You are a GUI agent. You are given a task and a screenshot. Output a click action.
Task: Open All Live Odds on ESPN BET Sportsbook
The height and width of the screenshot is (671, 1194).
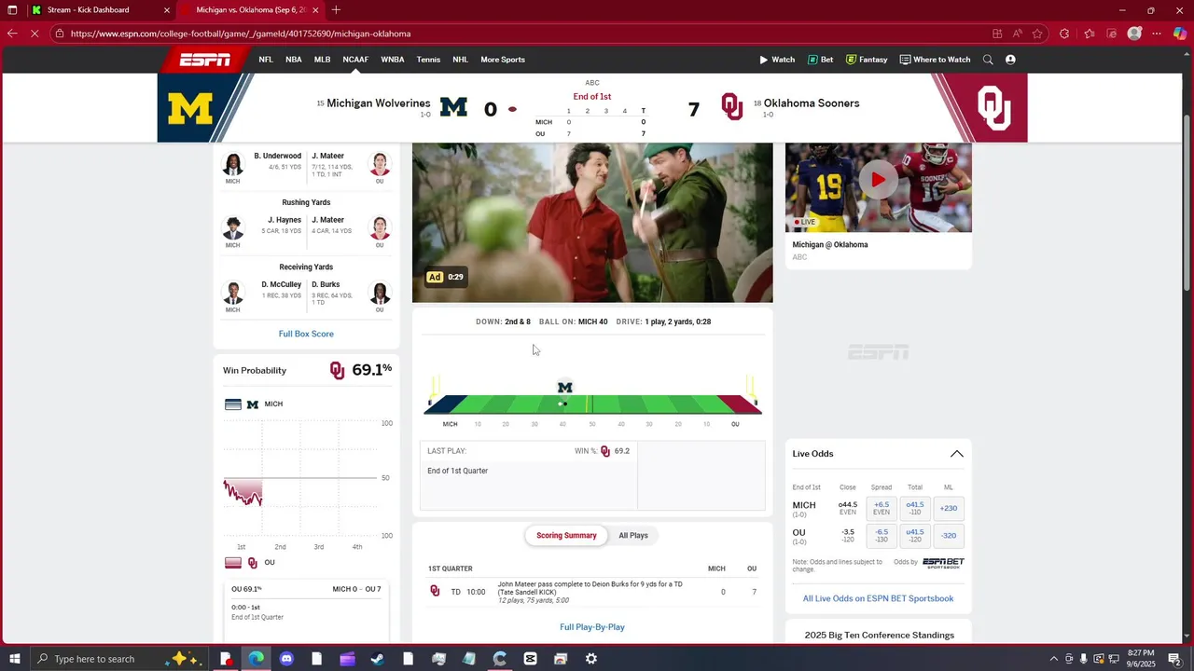click(x=878, y=598)
